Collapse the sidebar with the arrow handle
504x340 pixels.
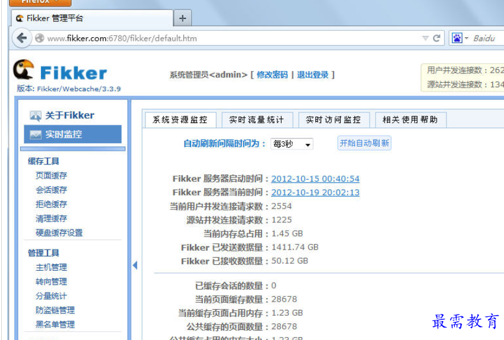click(135, 265)
